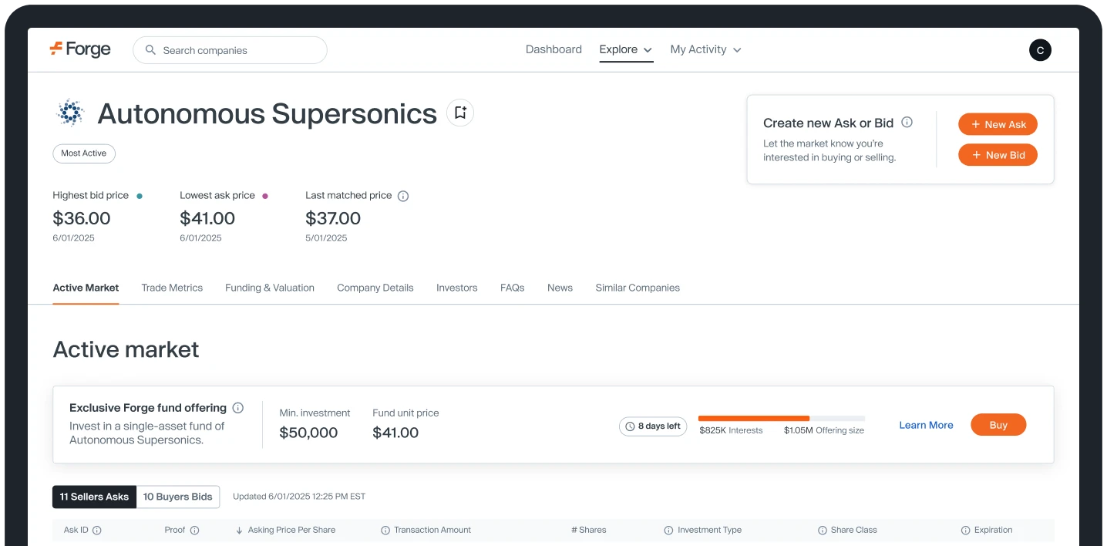
Task: Open the Funding & Valuation tab
Action: 270,288
